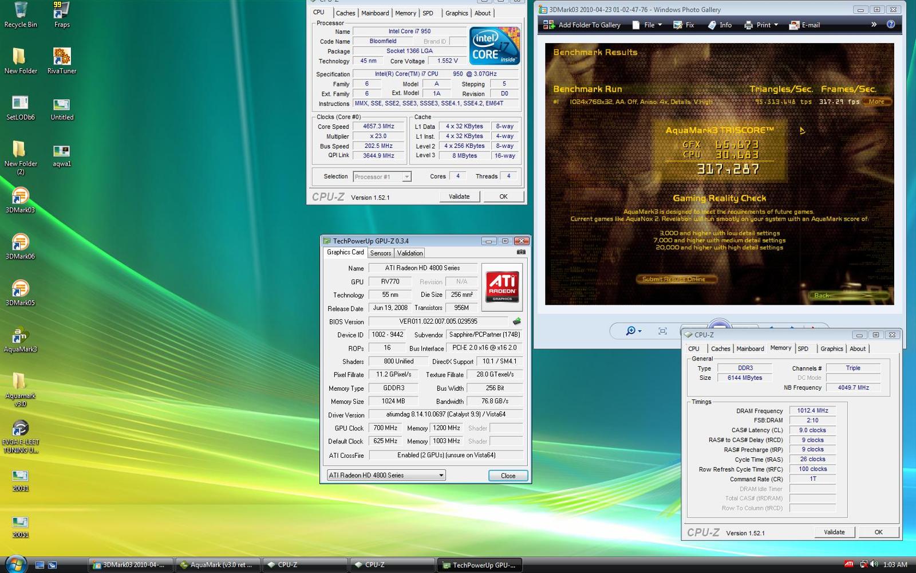The width and height of the screenshot is (916, 573).
Task: Click the BIOS Version field in GPU-Z
Action: [x=438, y=321]
